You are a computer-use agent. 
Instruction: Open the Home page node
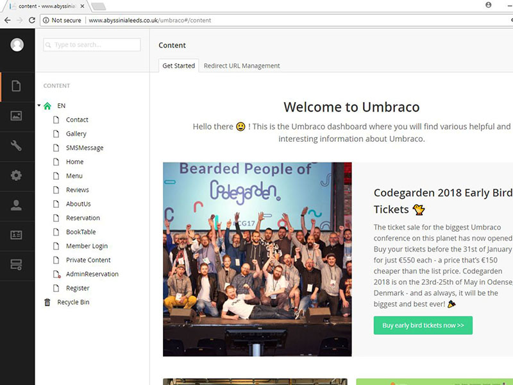pos(74,162)
